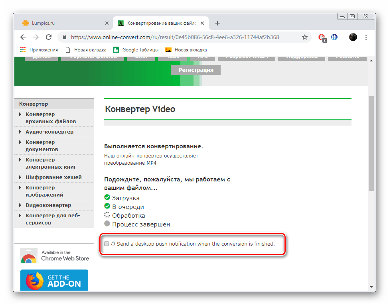Enable desktop push notification checkbox
389x305 pixels.
106,244
